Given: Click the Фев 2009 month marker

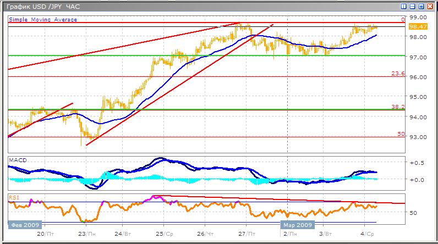Looking at the screenshot, I should click(x=24, y=225).
